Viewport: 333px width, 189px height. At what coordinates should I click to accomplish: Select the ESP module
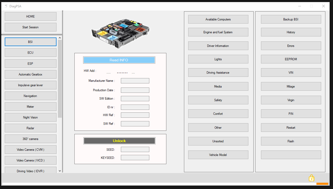(x=30, y=63)
